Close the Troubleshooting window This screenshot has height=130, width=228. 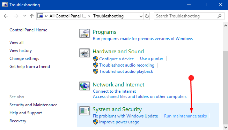pyautogui.click(x=221, y=5)
